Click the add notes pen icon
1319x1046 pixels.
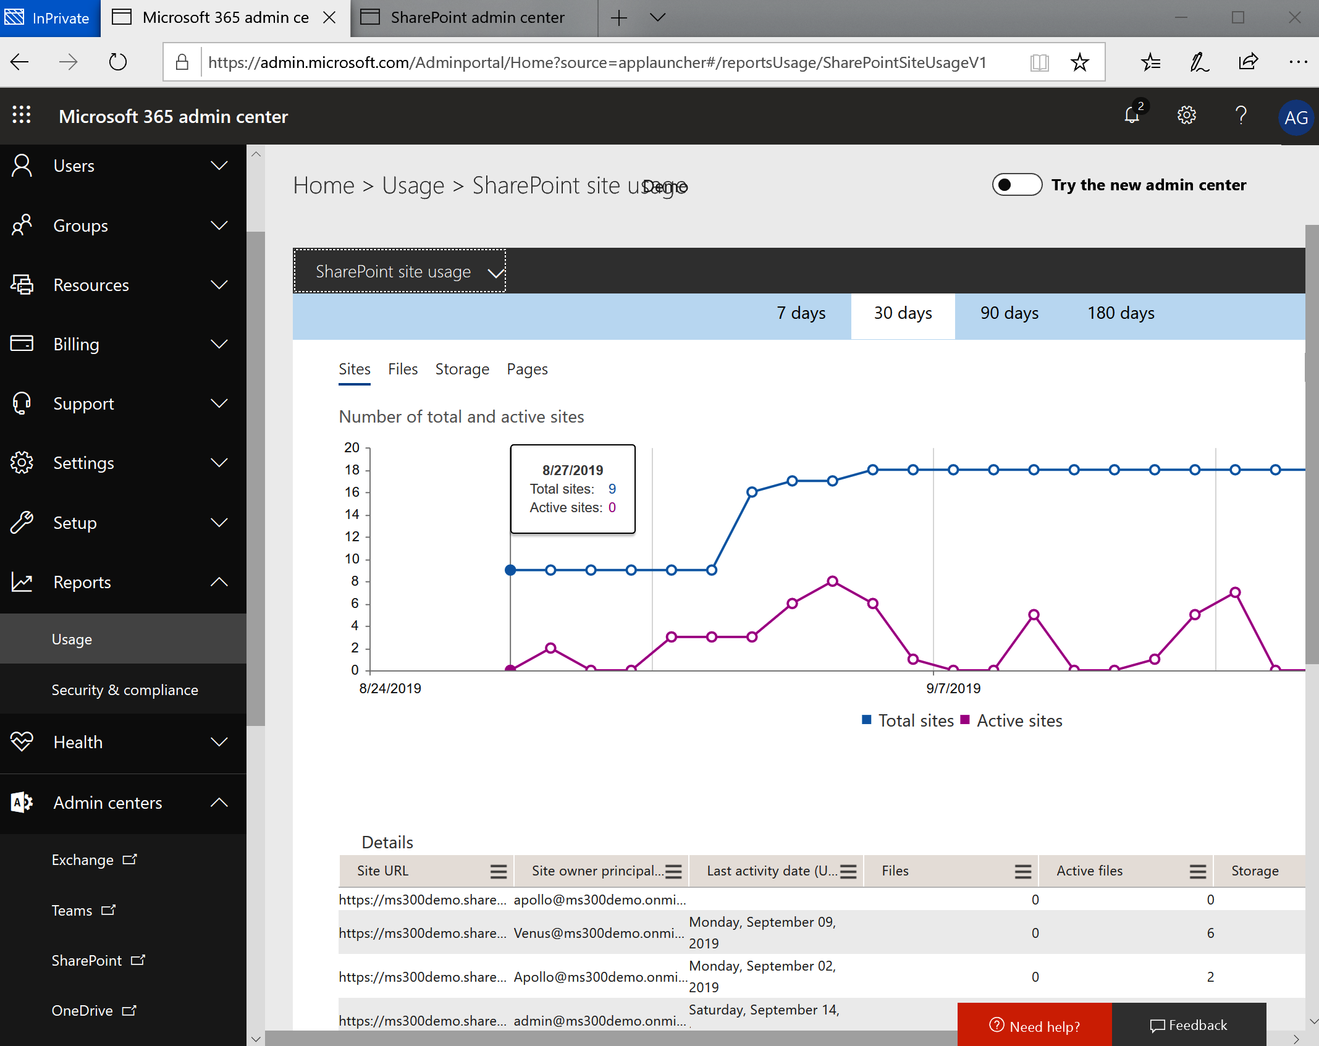click(1199, 62)
